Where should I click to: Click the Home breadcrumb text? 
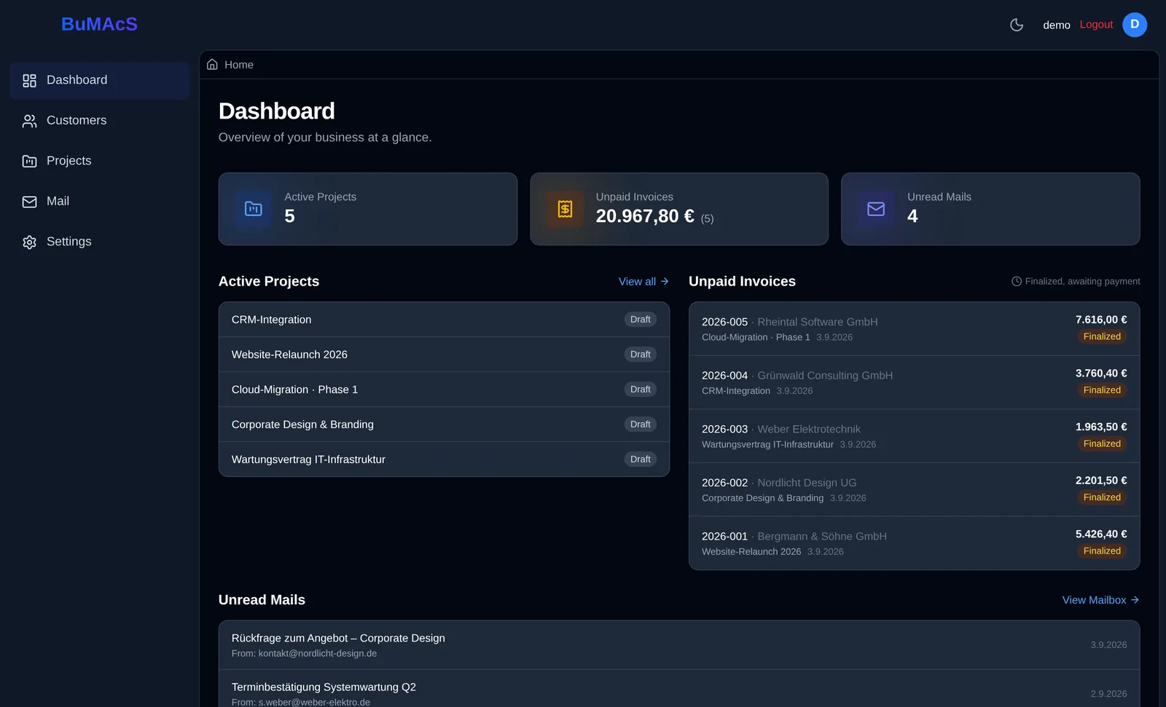click(239, 65)
